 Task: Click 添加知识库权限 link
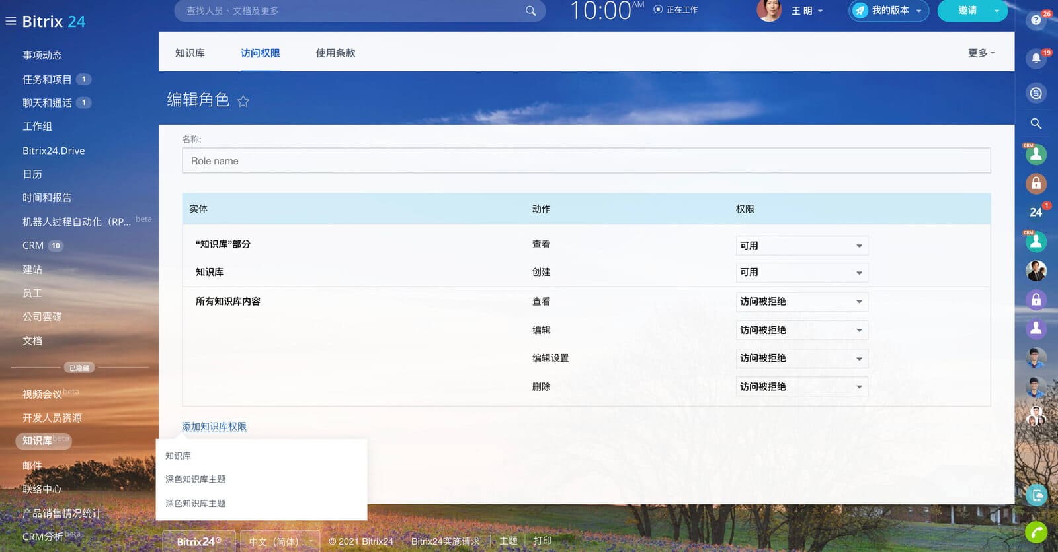click(214, 427)
